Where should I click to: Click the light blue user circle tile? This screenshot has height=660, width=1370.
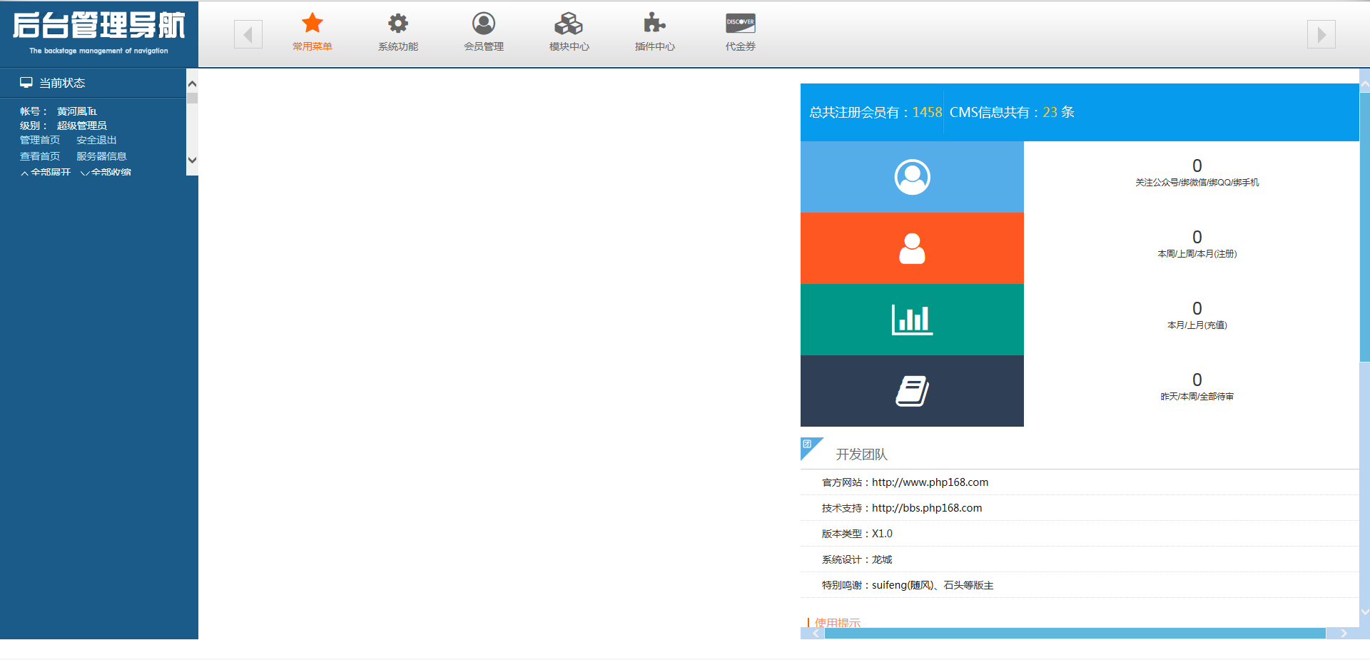coord(912,177)
